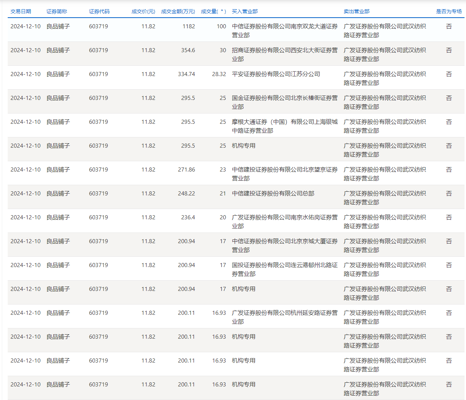
Task: Click the volume value 30
Action: (223, 50)
